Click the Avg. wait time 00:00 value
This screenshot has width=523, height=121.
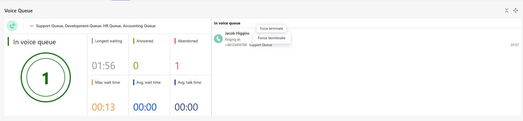tap(145, 107)
